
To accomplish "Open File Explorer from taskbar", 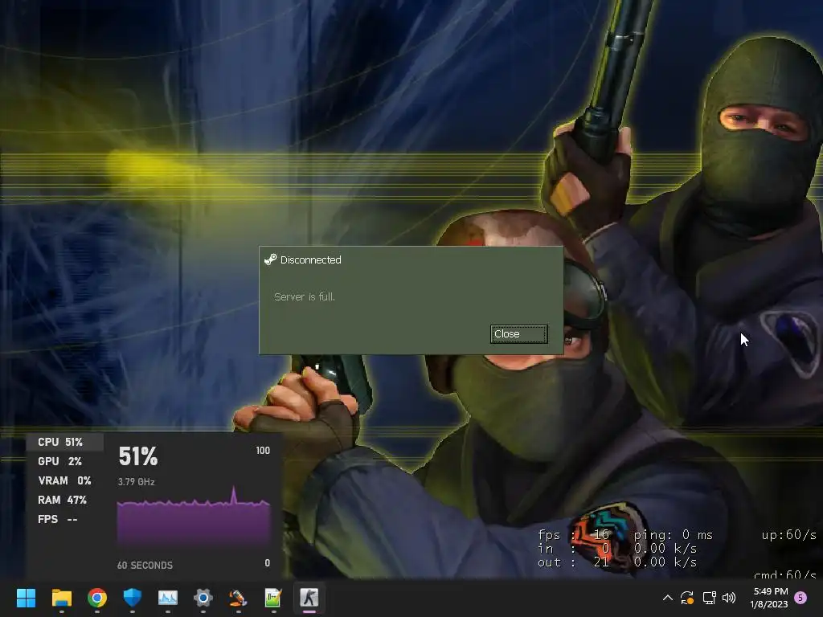I will coord(61,598).
